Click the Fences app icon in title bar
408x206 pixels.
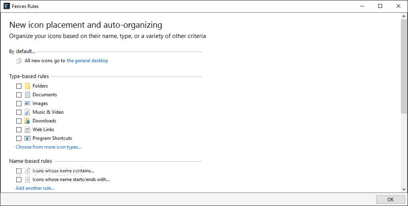click(x=6, y=6)
